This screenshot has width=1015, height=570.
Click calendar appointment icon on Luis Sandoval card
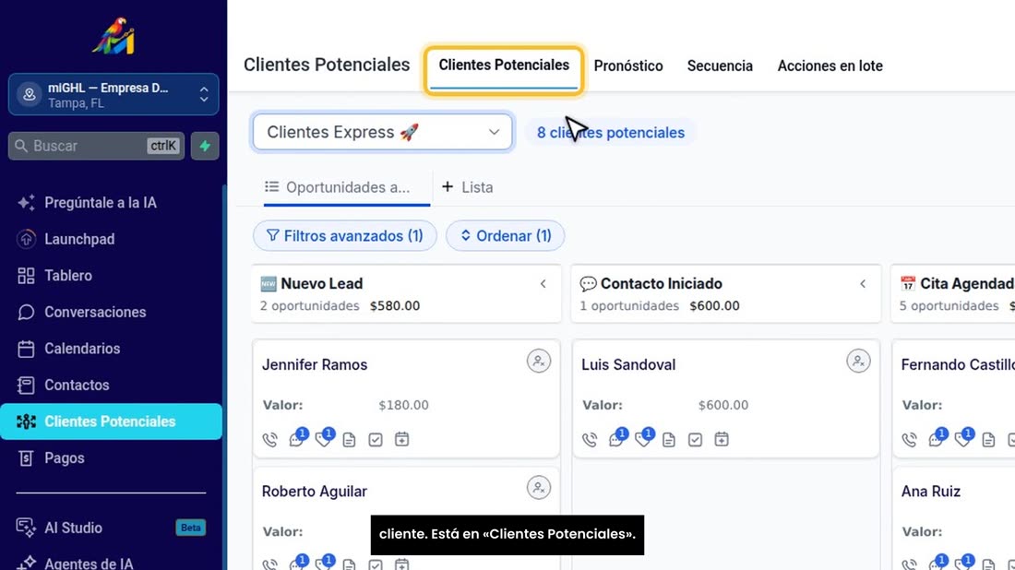pyautogui.click(x=722, y=439)
